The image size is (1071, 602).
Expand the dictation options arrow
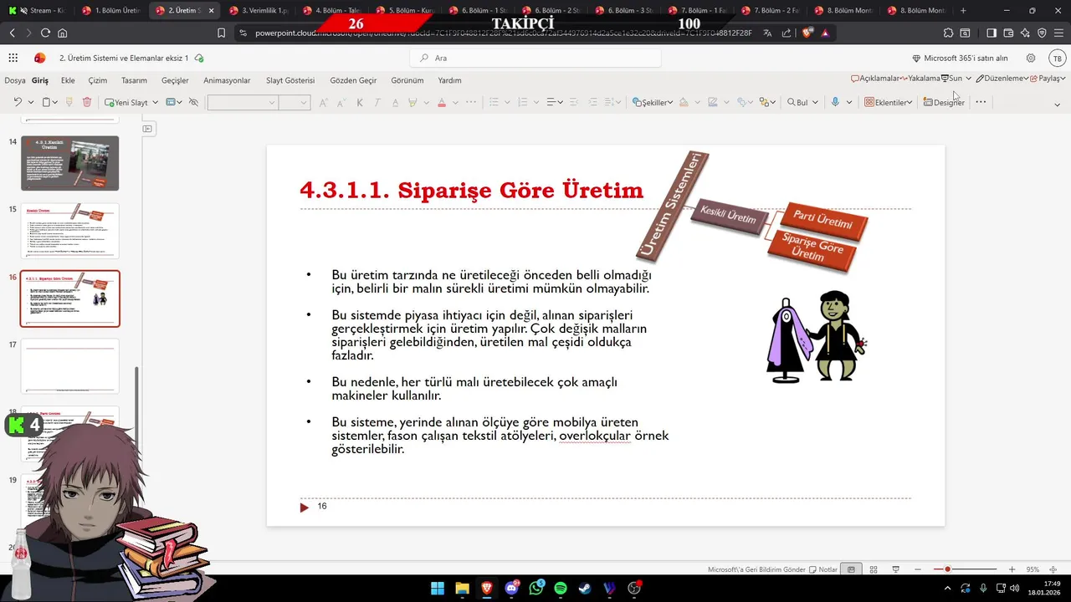point(848,102)
